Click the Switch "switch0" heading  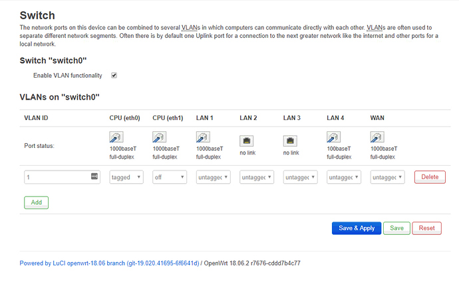(x=53, y=61)
